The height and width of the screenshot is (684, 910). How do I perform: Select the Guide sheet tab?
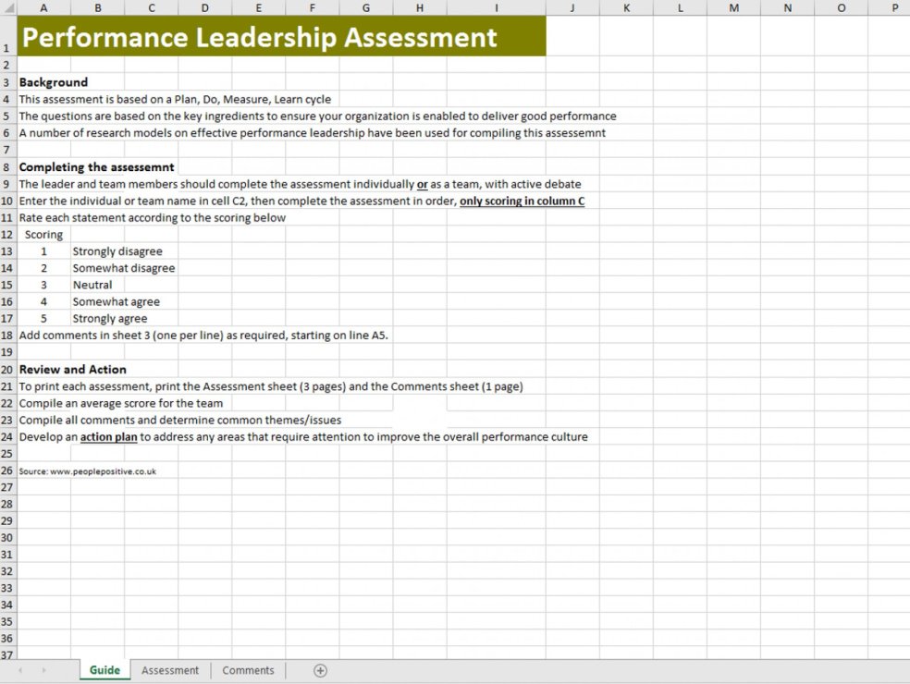click(105, 670)
